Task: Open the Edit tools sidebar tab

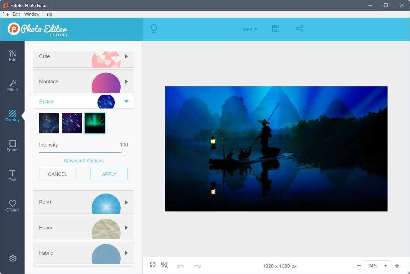Action: point(12,56)
